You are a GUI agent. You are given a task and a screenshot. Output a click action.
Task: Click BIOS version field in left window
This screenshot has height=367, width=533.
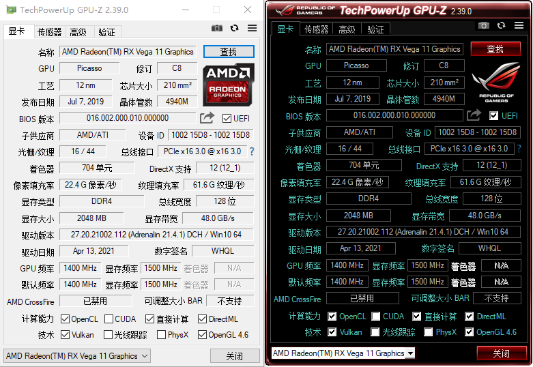pyautogui.click(x=128, y=118)
